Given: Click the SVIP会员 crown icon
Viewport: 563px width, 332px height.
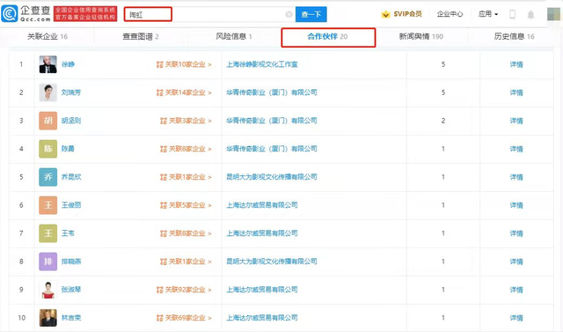Looking at the screenshot, I should pyautogui.click(x=385, y=14).
